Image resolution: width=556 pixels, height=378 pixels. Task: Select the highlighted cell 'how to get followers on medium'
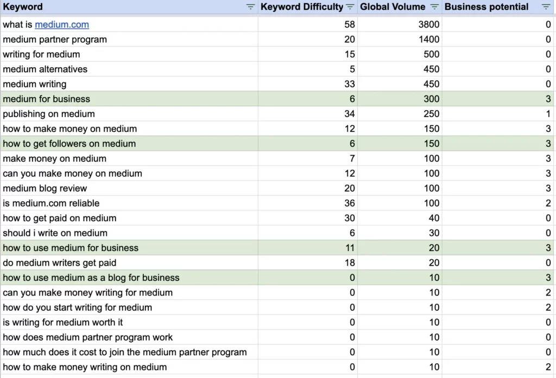pos(69,143)
